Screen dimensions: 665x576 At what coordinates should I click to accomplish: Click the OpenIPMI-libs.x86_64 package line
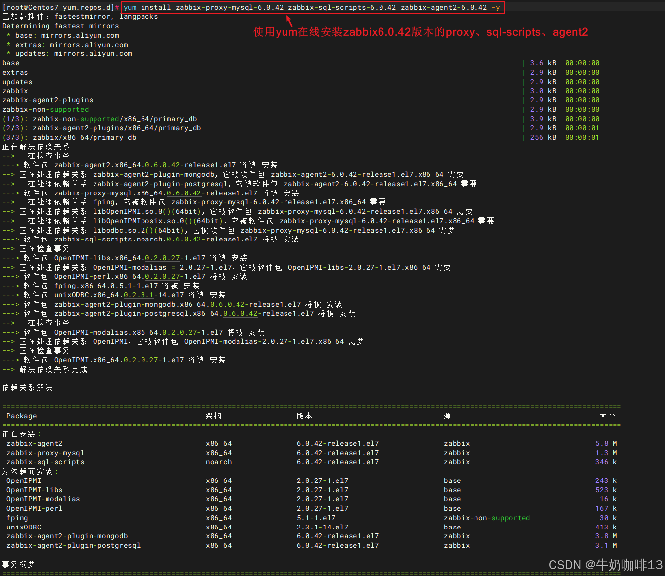click(x=125, y=258)
